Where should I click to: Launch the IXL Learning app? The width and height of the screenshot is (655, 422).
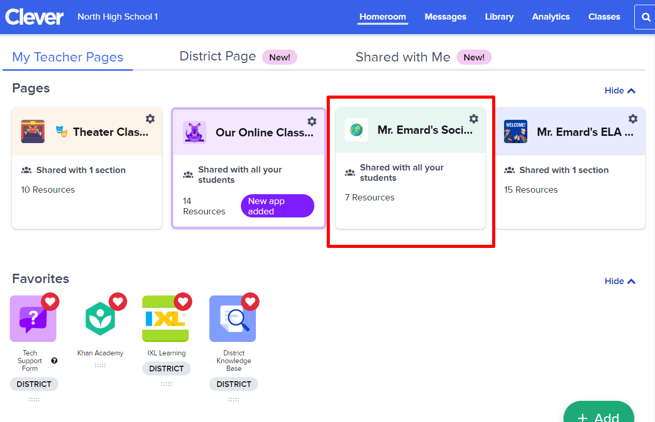click(166, 319)
